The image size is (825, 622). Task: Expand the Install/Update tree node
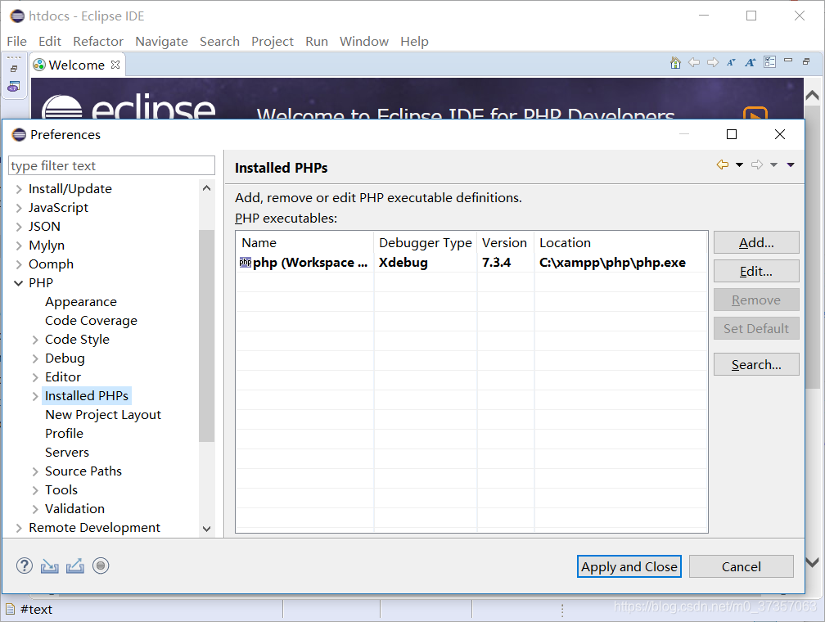pyautogui.click(x=19, y=189)
